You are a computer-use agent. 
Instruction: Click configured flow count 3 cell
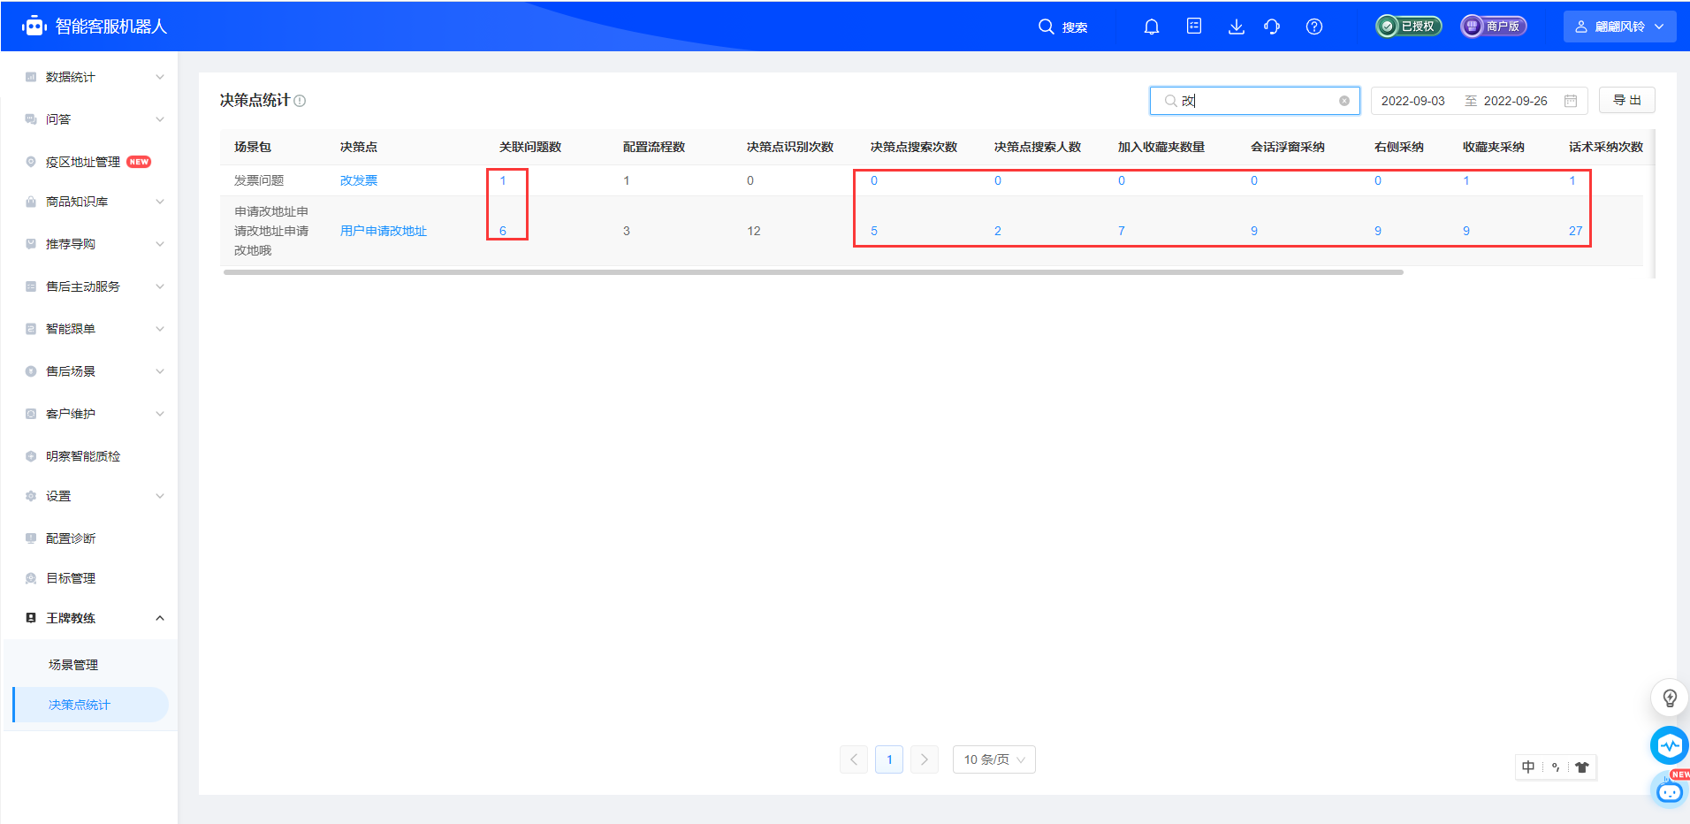coord(627,231)
